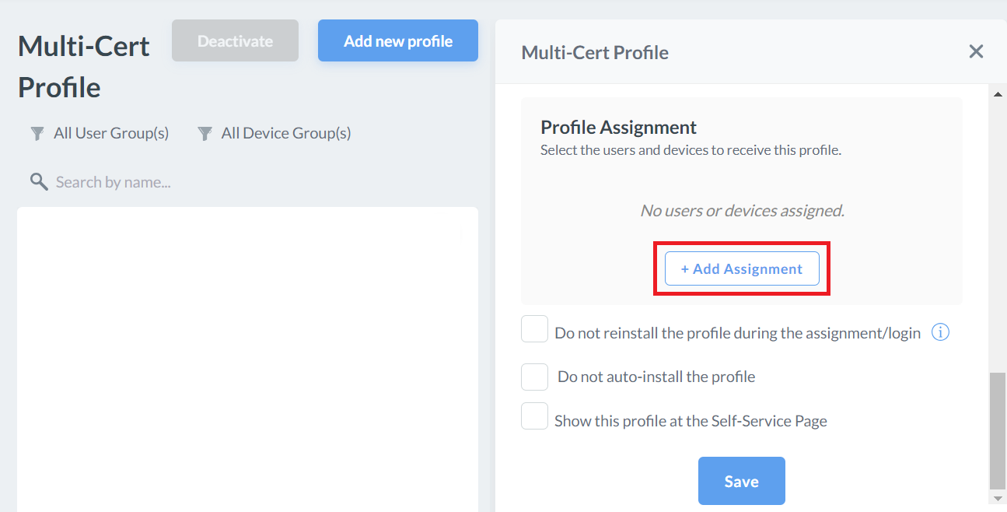Save the Multi-Cert profile

[x=741, y=481]
